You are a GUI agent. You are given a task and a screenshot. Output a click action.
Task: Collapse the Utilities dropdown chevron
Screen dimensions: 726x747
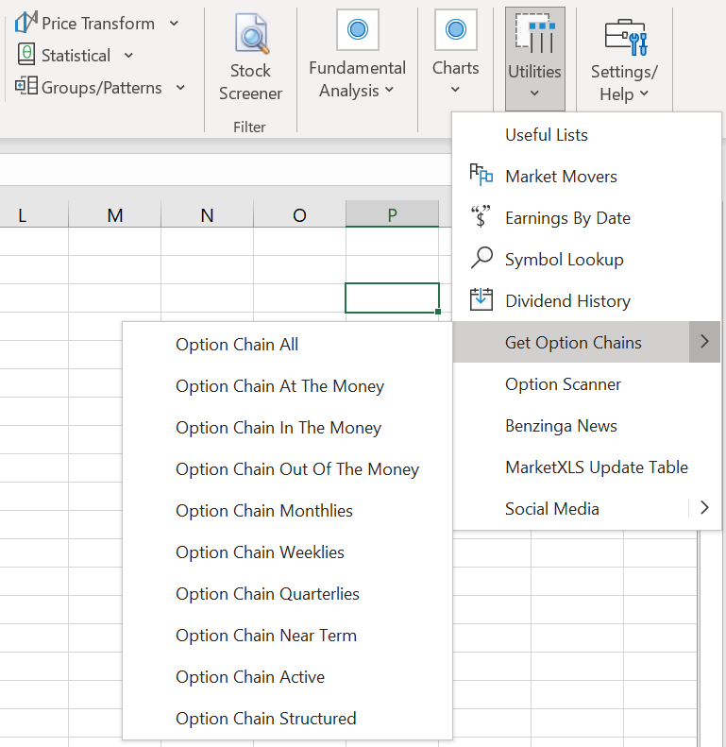[534, 93]
